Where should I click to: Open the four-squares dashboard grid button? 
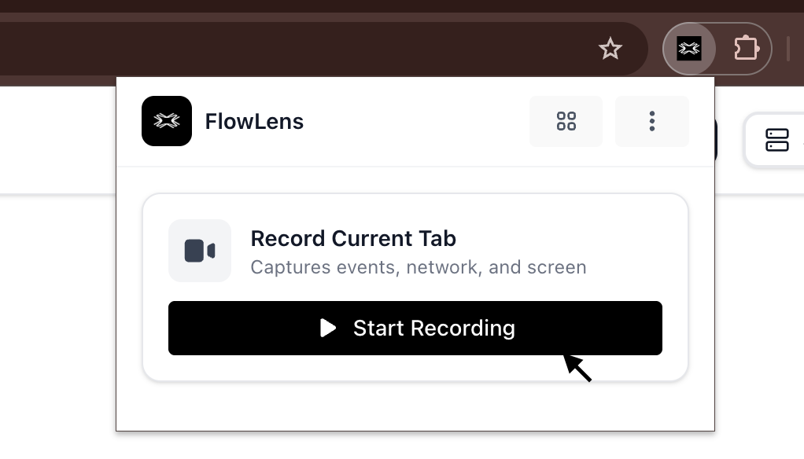tap(566, 121)
